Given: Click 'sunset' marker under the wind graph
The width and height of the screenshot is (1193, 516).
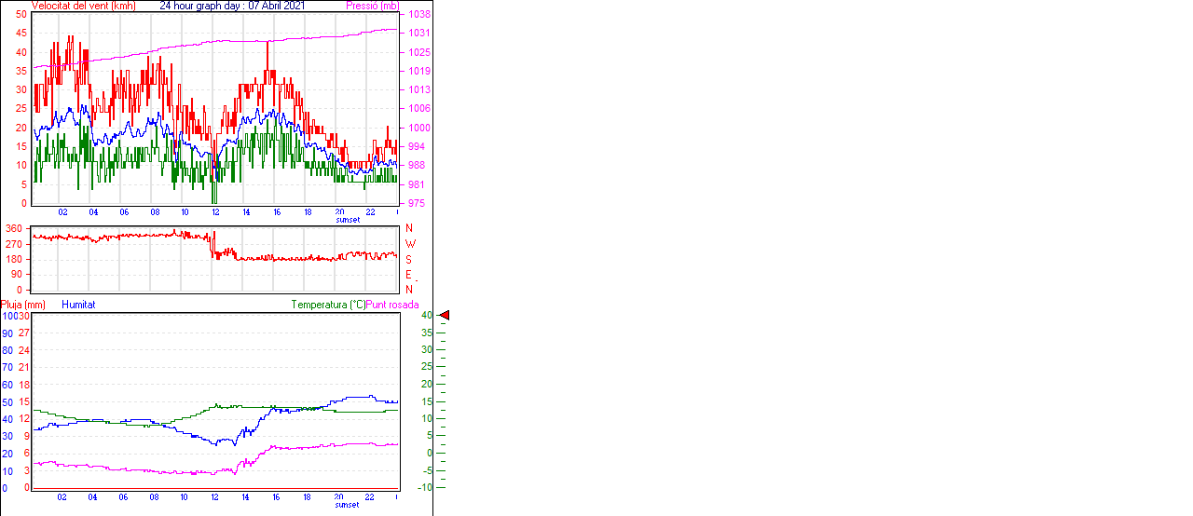Looking at the screenshot, I should click(x=348, y=220).
